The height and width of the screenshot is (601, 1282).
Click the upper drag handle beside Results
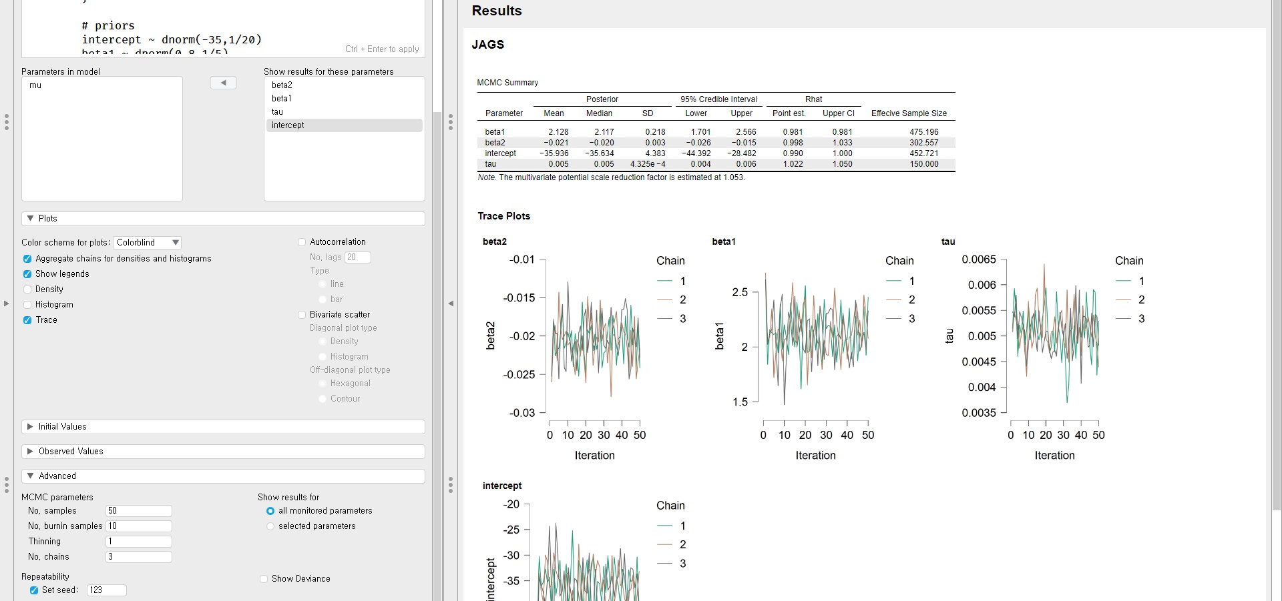click(x=451, y=122)
